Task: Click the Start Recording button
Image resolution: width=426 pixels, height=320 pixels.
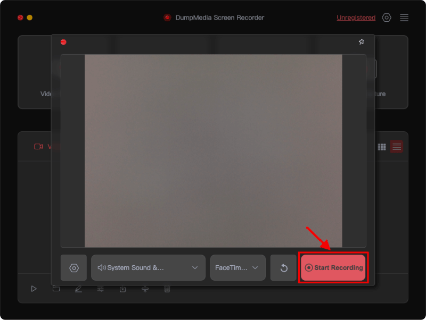Action: click(333, 268)
